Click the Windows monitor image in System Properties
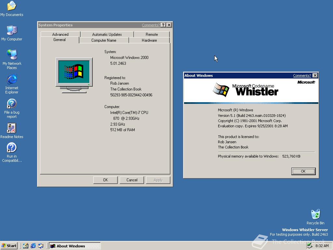Image resolution: width=333 pixels, height=250 pixels. point(74,75)
